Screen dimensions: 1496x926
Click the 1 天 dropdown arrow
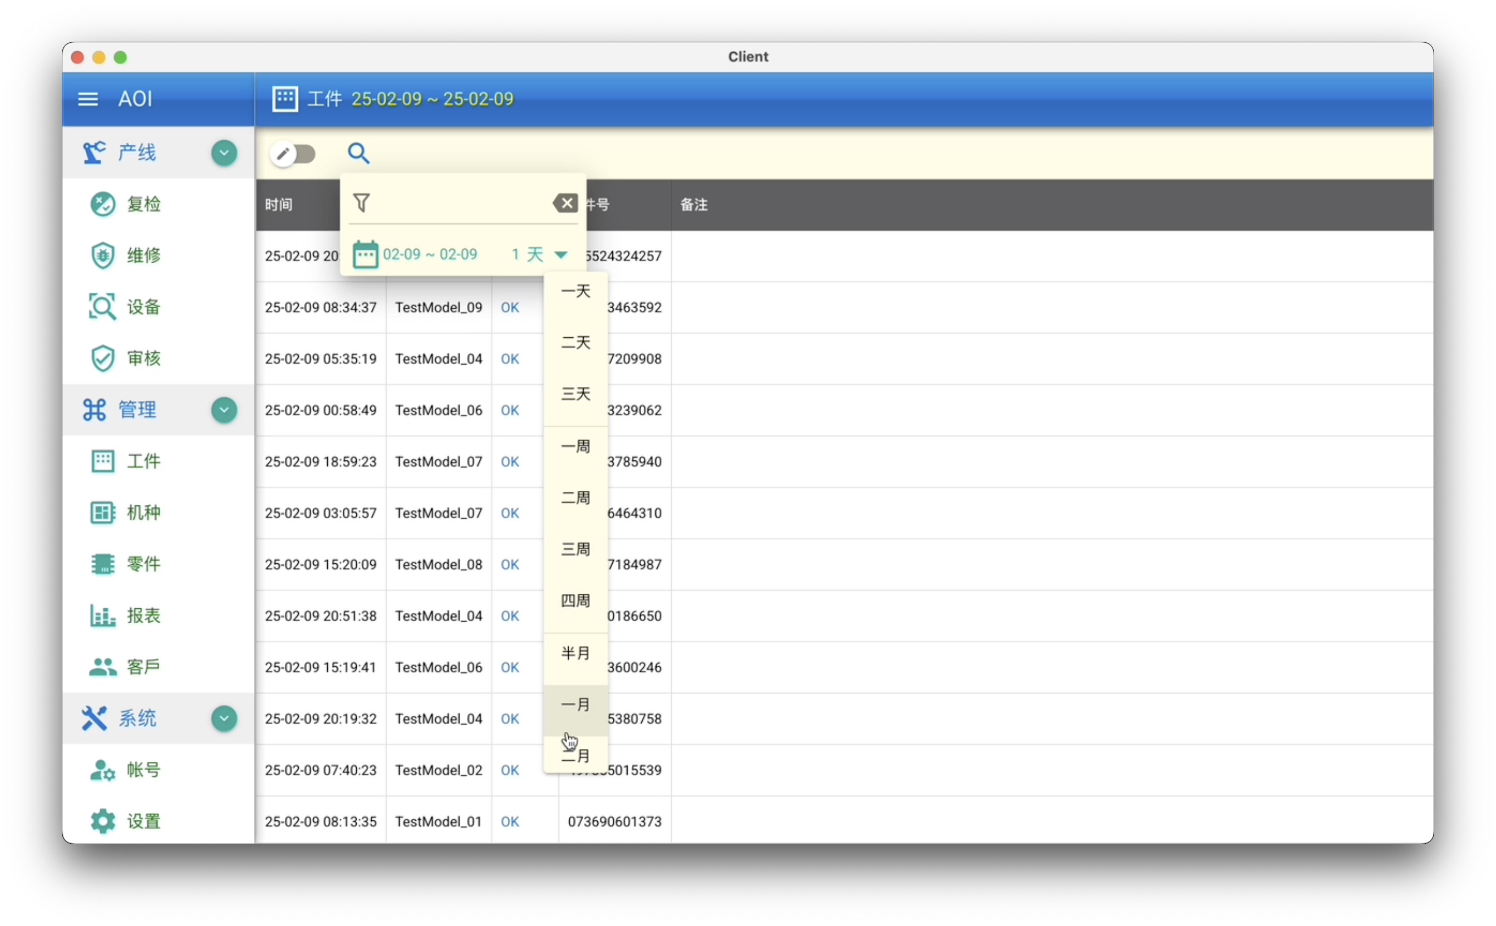pyautogui.click(x=560, y=255)
